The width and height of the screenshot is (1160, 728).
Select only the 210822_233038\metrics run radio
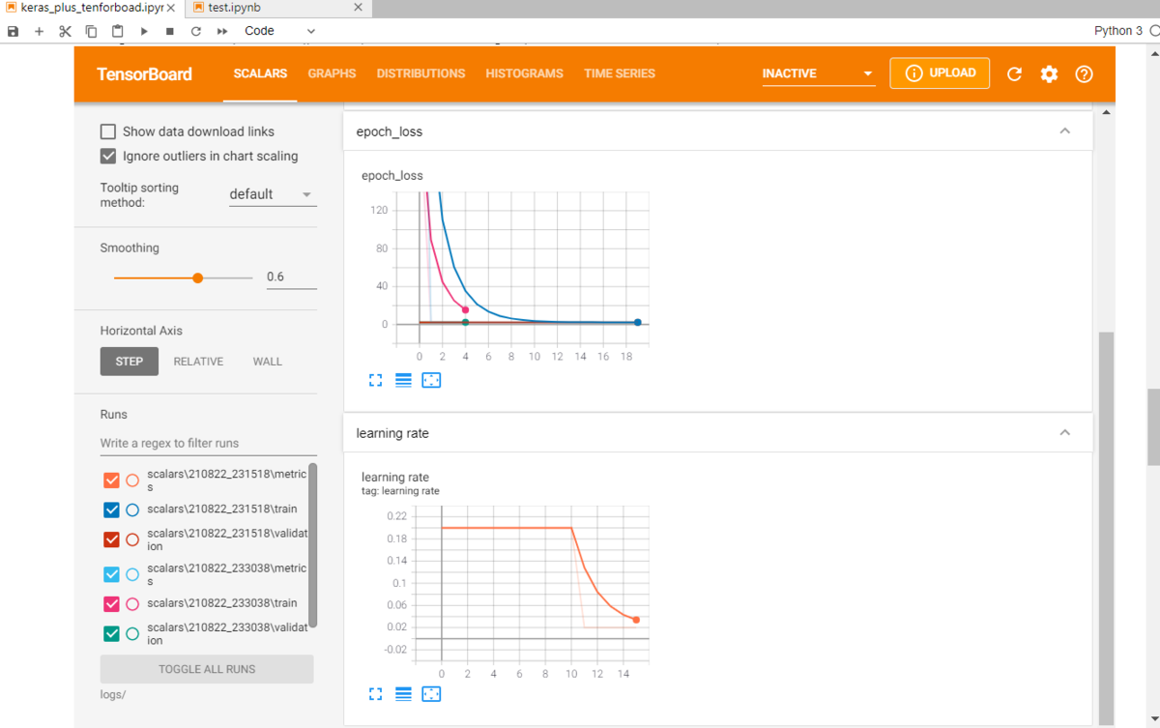point(132,574)
